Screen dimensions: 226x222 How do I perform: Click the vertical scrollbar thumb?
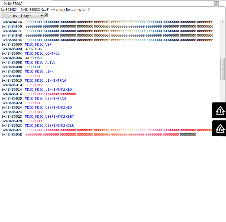(223, 69)
